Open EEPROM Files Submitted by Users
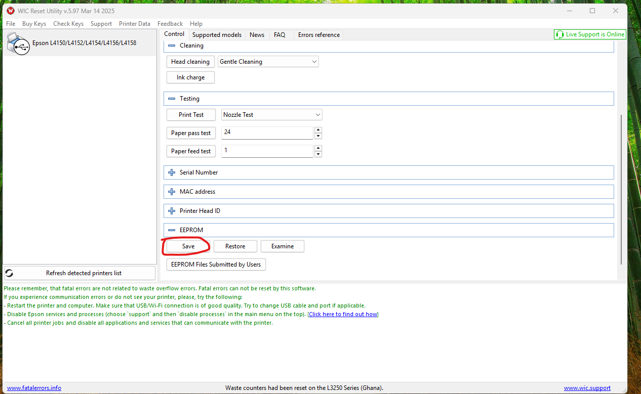This screenshot has height=394, width=641. tap(216, 265)
